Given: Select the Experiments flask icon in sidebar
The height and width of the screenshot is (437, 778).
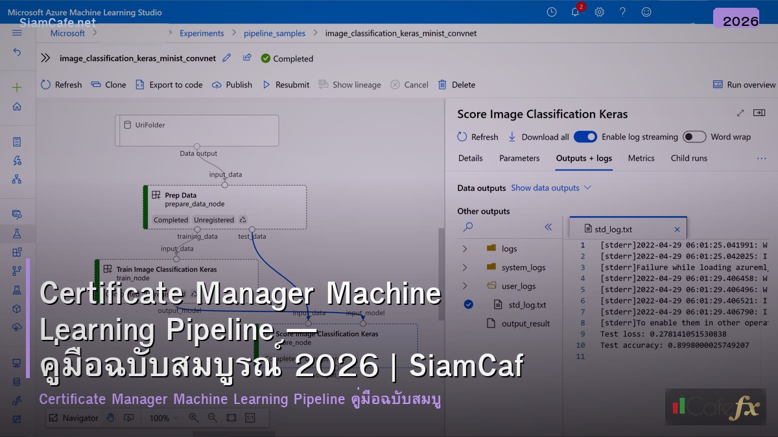Looking at the screenshot, I should click(x=18, y=234).
